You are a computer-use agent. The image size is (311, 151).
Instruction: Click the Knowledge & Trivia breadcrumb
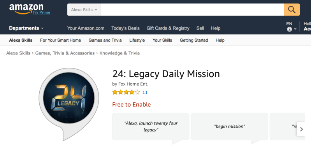click(119, 53)
